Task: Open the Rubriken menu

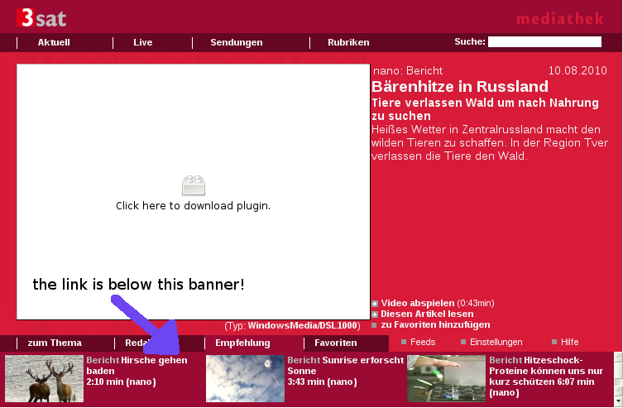Action: click(348, 42)
